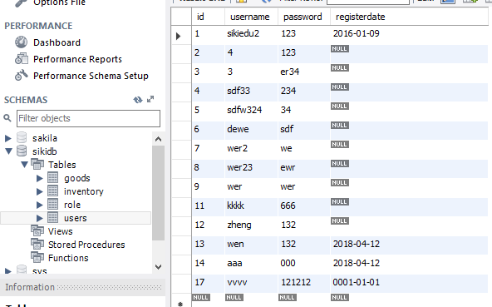Click the inventory table grid icon

tap(52, 191)
